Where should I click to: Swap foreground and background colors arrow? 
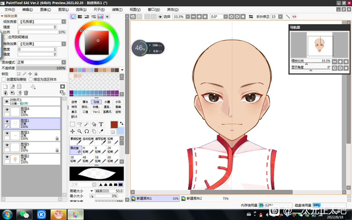point(121,124)
